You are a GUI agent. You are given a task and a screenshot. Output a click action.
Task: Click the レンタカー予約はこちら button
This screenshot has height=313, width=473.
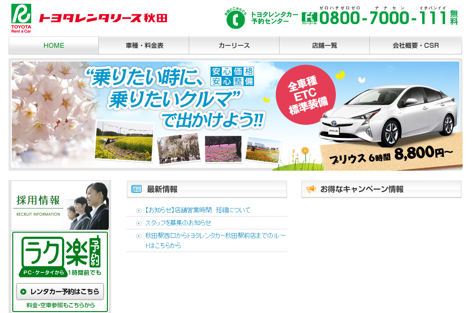pyautogui.click(x=60, y=291)
